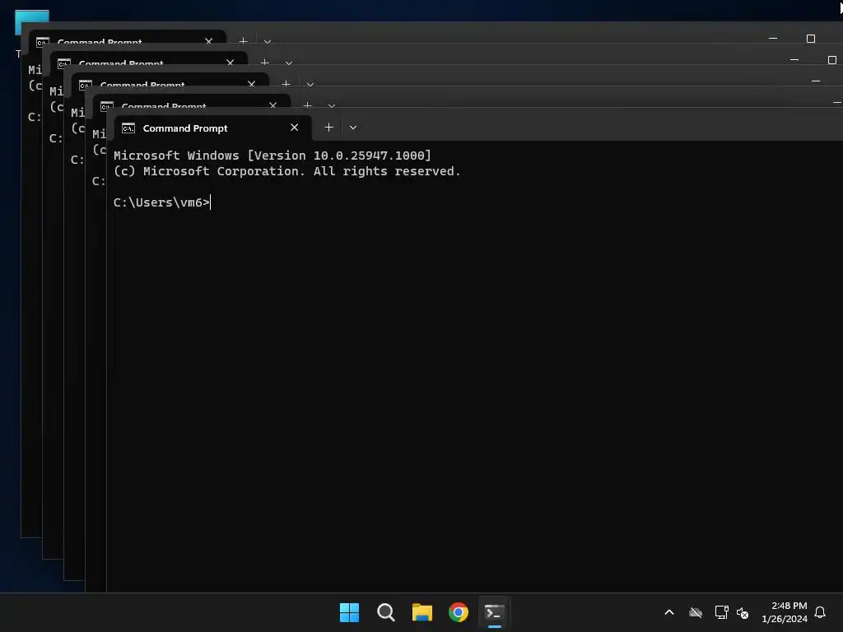Minimize the backmost Command Prompt window
The image size is (843, 632).
pyautogui.click(x=773, y=38)
